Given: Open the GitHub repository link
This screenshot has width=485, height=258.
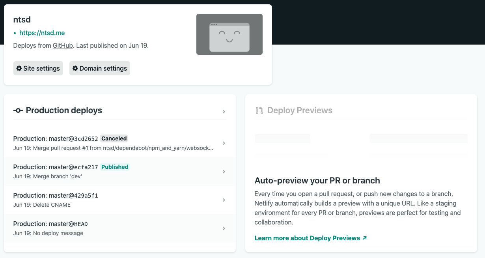Looking at the screenshot, I should point(62,45).
